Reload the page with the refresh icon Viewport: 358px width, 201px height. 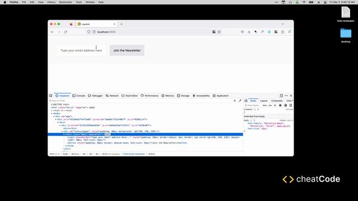tap(66, 32)
